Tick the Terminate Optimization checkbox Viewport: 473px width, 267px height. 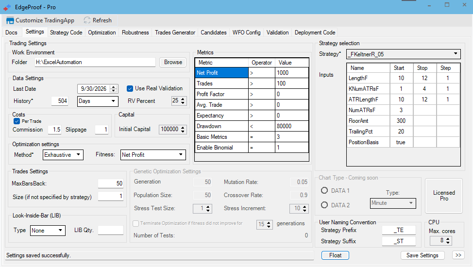[136, 223]
